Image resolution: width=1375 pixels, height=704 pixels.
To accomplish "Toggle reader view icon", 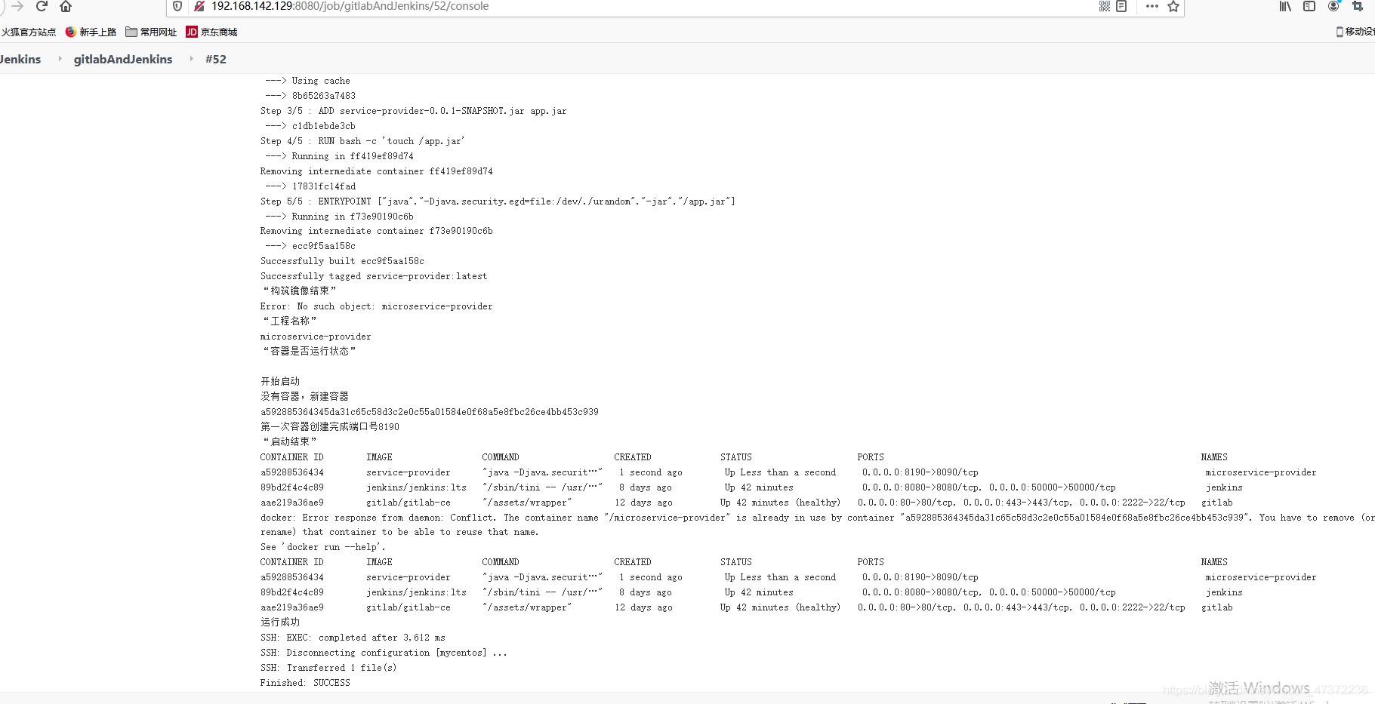I will [1121, 6].
